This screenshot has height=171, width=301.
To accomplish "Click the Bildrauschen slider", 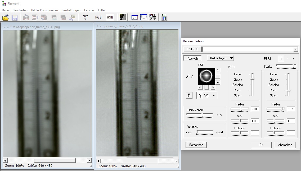I will pos(200,115).
